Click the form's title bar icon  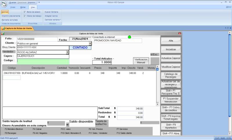tap(3, 34)
